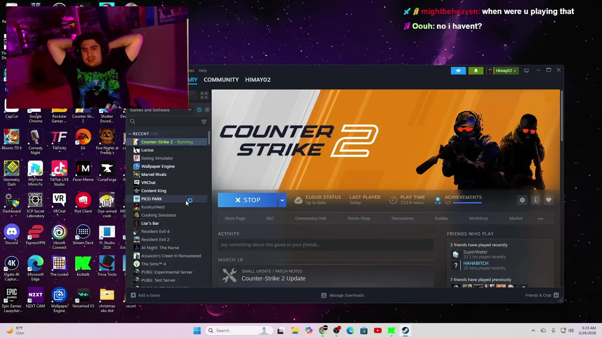
Task: Select Lucius in the library list
Action: coord(167,150)
